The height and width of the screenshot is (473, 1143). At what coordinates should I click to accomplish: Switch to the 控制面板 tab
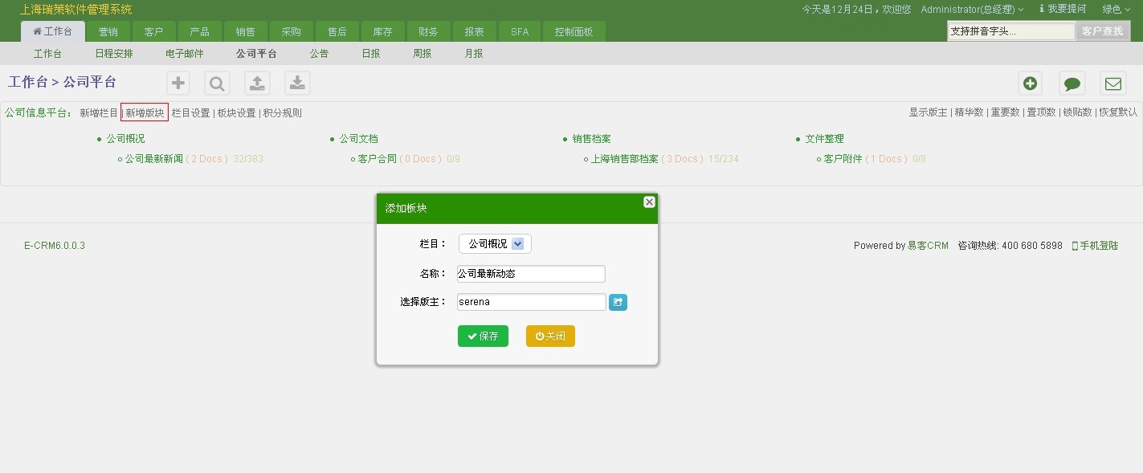click(x=574, y=31)
